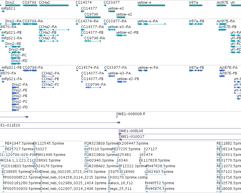Click the yellow-e3 gene
241x193 pixels.
point(111,11)
